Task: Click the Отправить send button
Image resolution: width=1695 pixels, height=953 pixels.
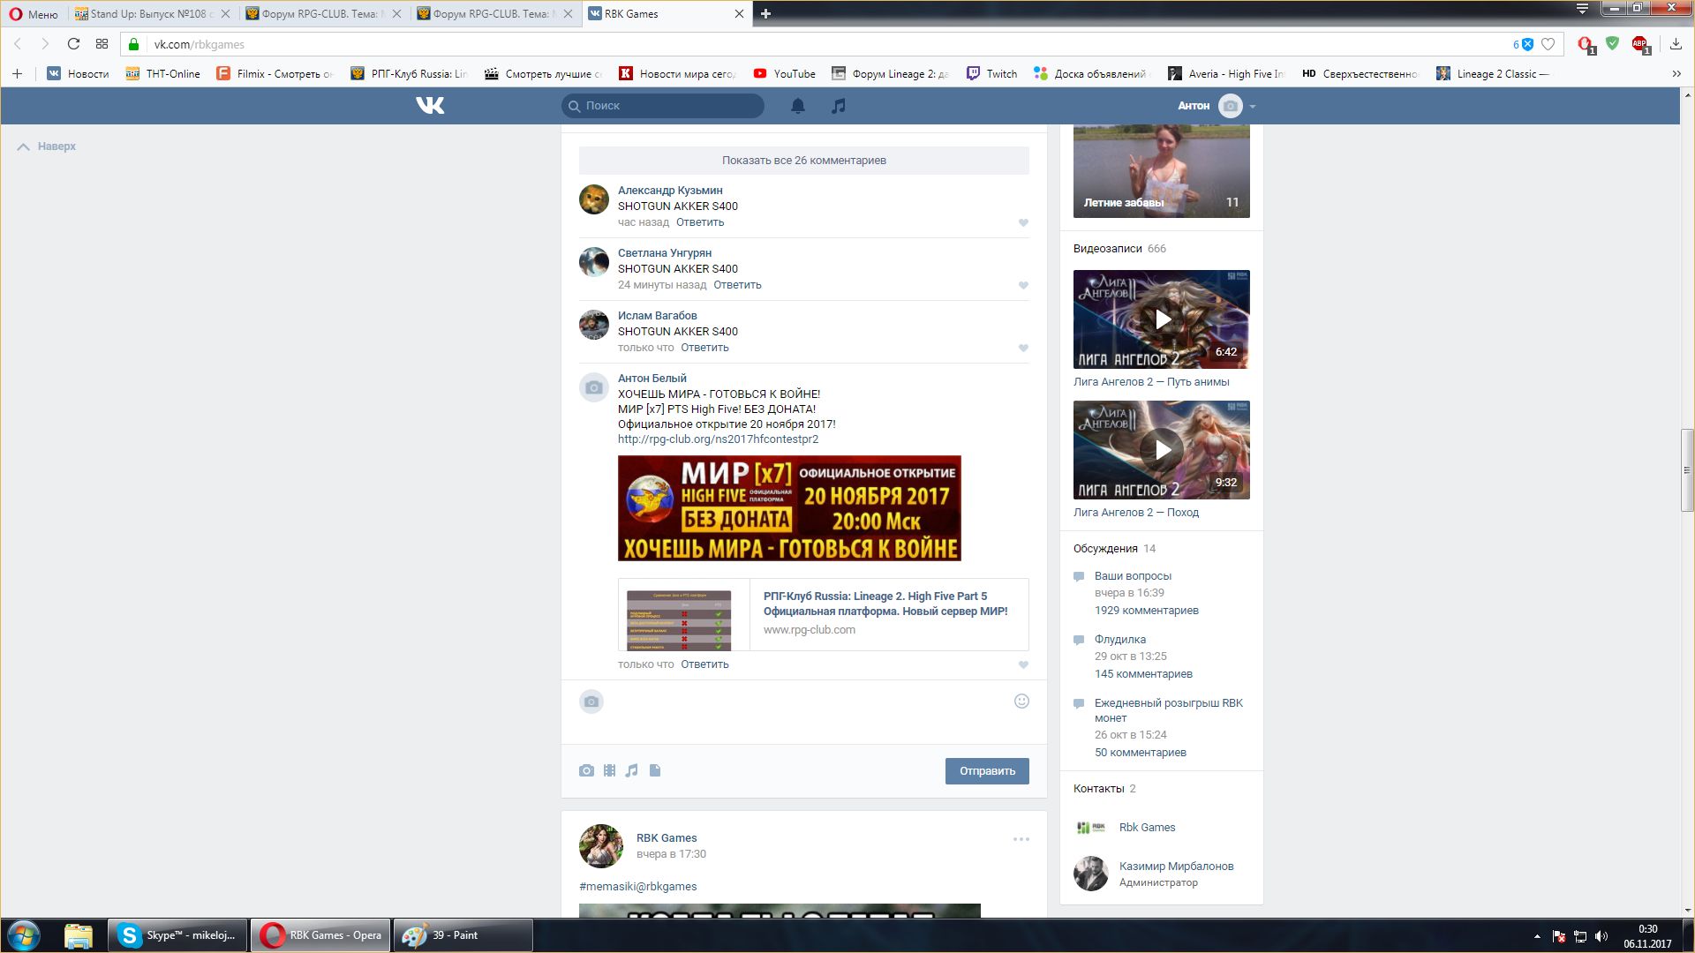Action: pos(987,771)
